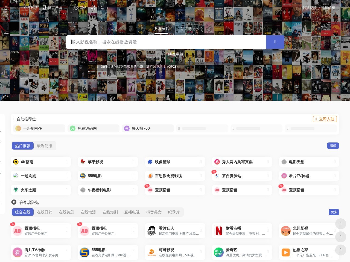Click the blue search button

(x=275, y=42)
